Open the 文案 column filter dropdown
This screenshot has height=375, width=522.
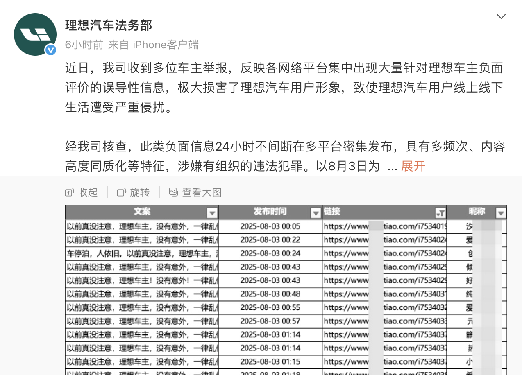click(212, 213)
